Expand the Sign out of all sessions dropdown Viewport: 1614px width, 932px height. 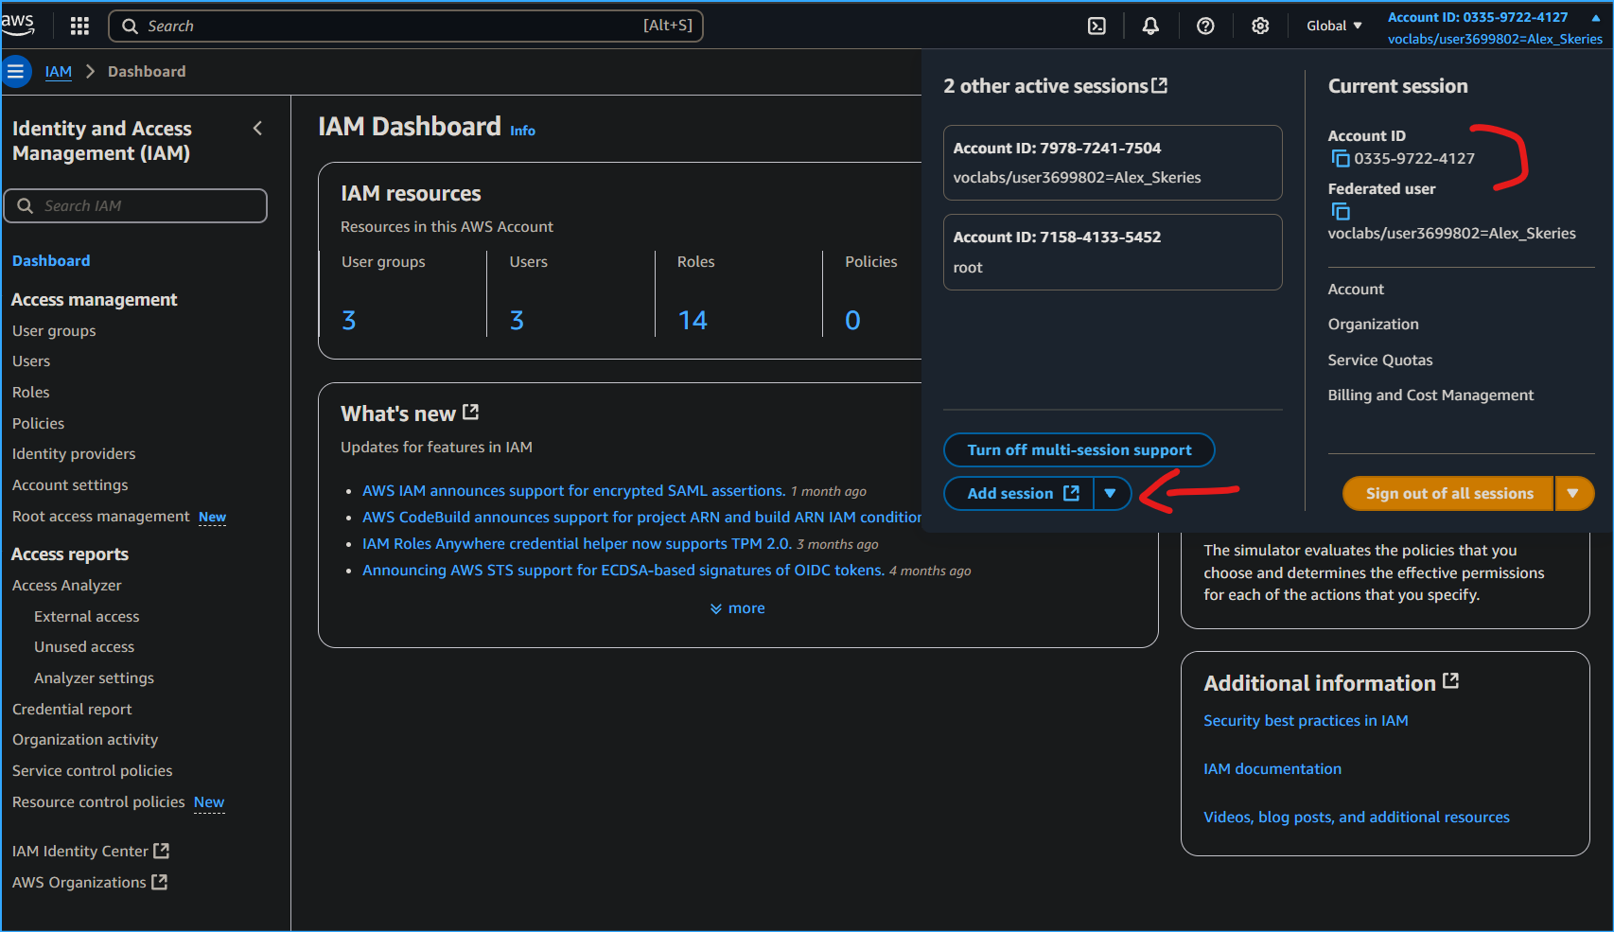(x=1574, y=493)
